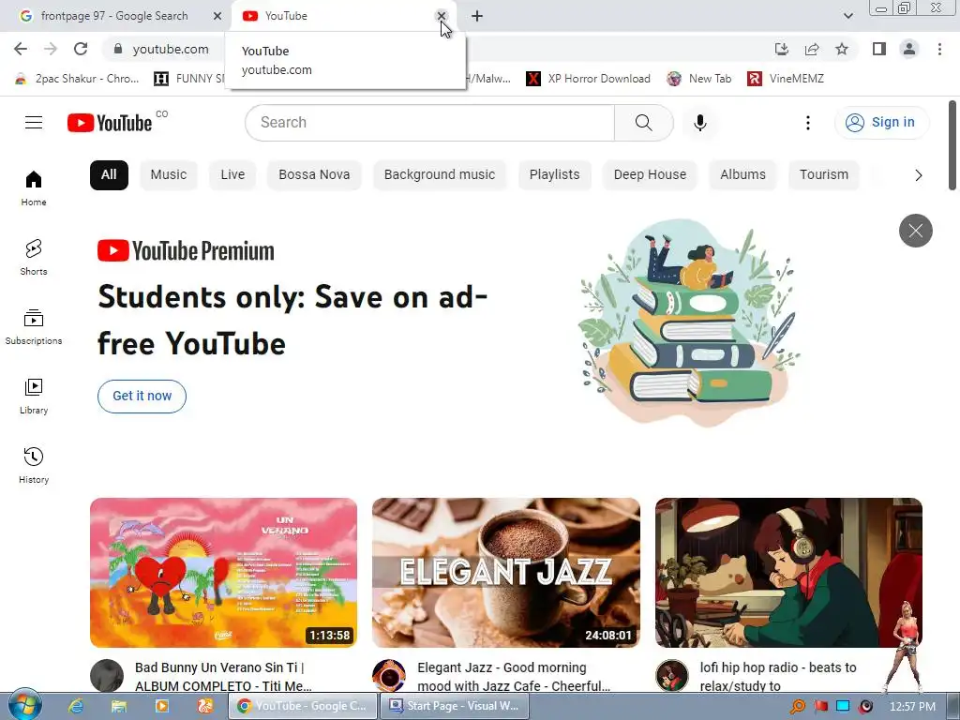Select the Playlists chip

pos(555,175)
